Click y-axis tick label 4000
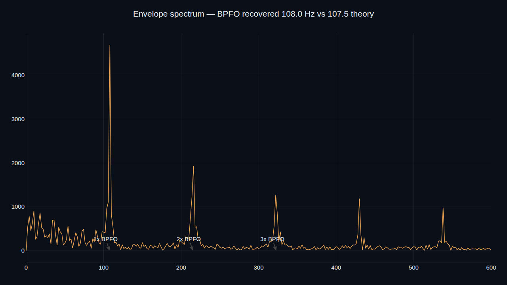This screenshot has height=285, width=507. click(x=18, y=75)
